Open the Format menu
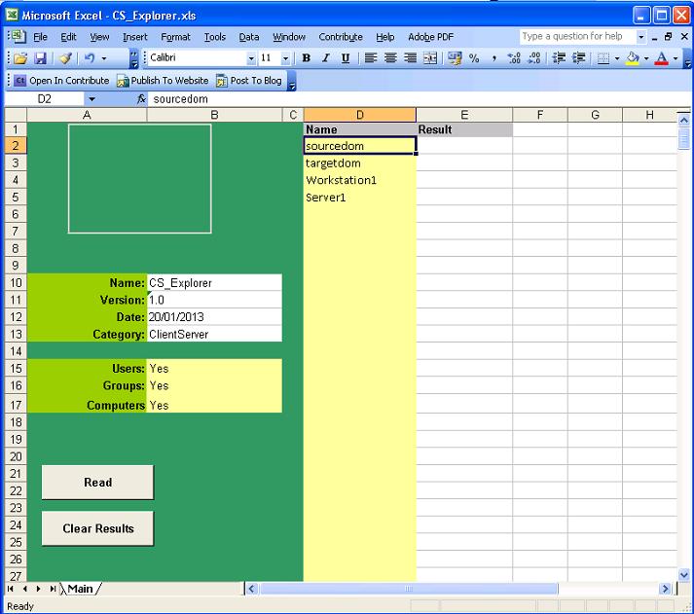694x614 pixels. click(175, 37)
